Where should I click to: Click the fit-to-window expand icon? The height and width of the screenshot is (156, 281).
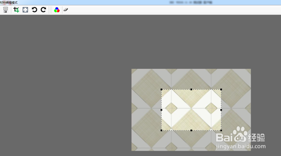(25, 10)
